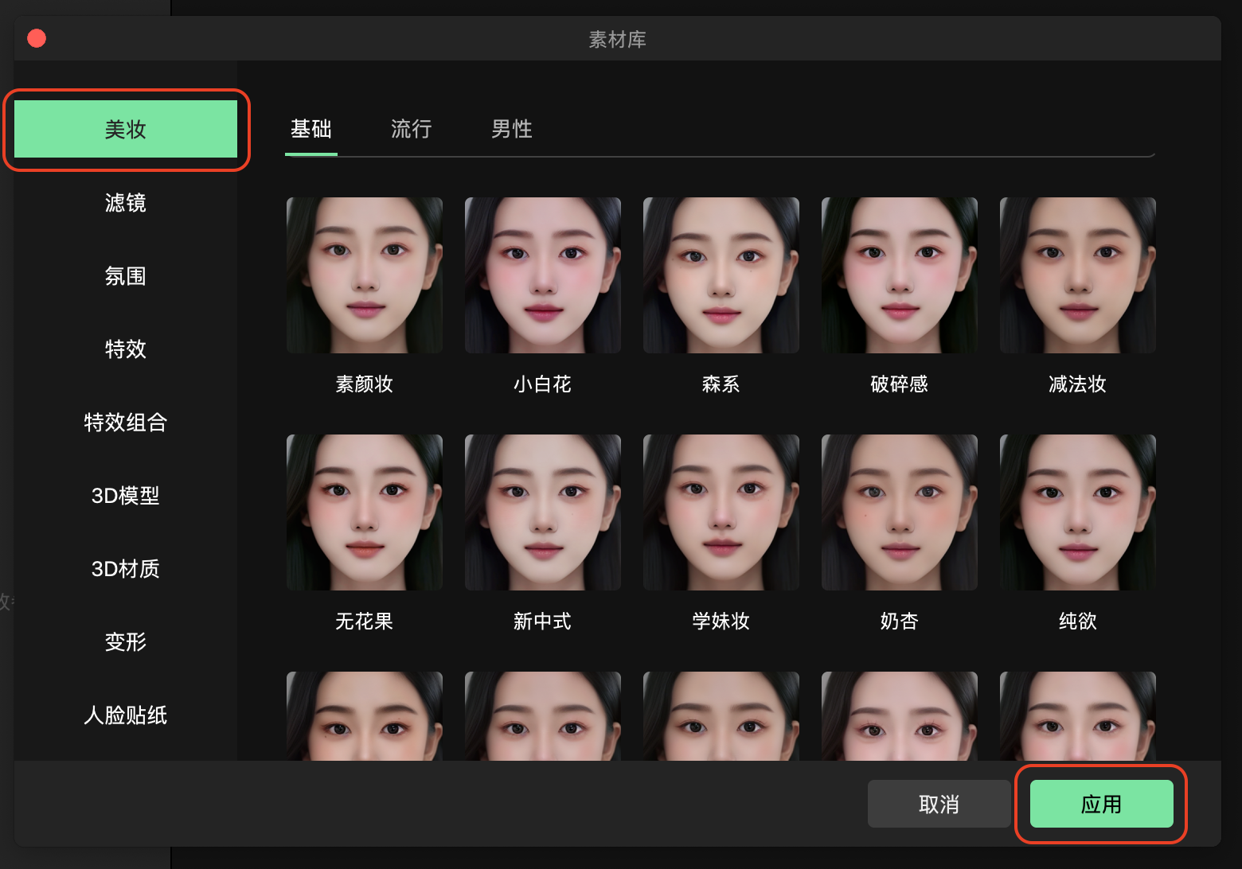Select the 破碎感 makeup thumbnail
The image size is (1242, 869).
tap(899, 275)
